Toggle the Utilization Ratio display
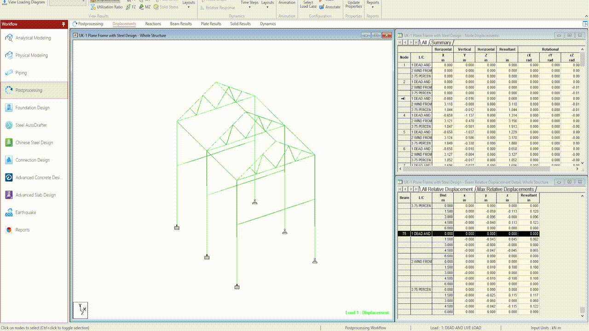The height and width of the screenshot is (331, 589). pyautogui.click(x=107, y=7)
